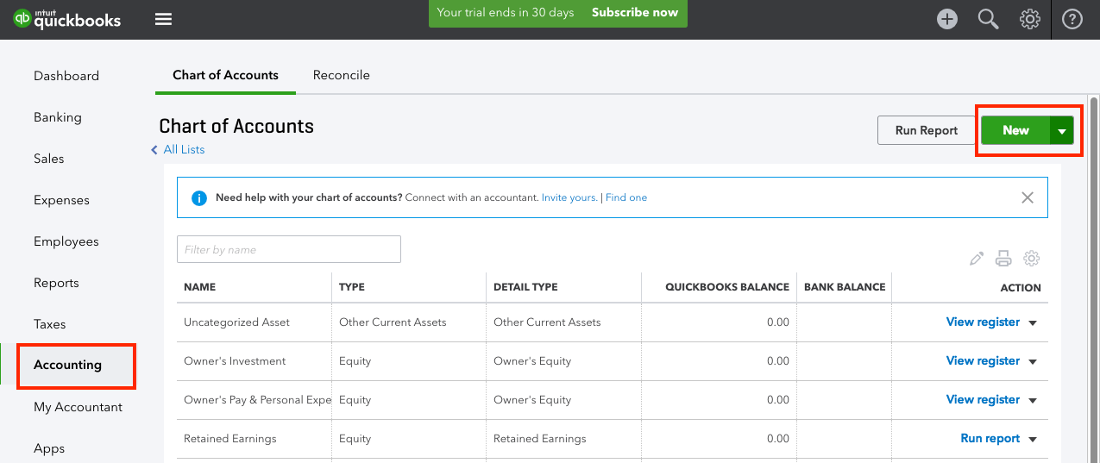1100x463 pixels.
Task: Switch to Chart of Accounts tab
Action: 225,75
